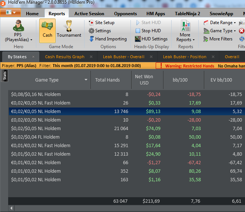Select €0,01/€0,02 NL Holdem row
245x212 pixels.
(127, 162)
